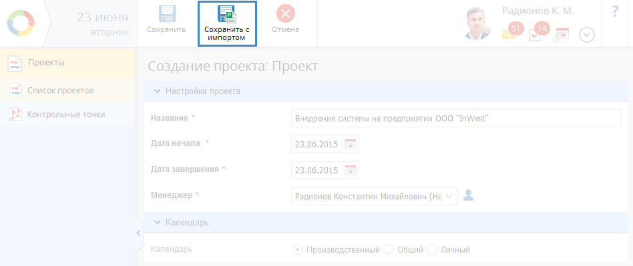633x266 pixels.
Task: Open calendar picker for Дата завершения
Action: (x=351, y=170)
